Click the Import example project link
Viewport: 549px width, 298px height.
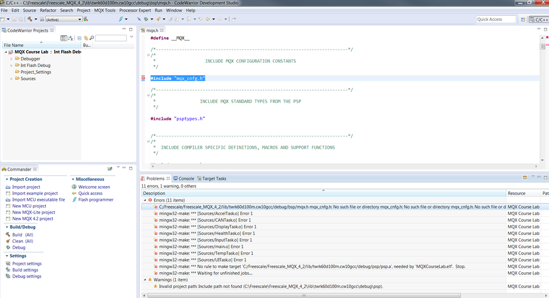point(35,193)
